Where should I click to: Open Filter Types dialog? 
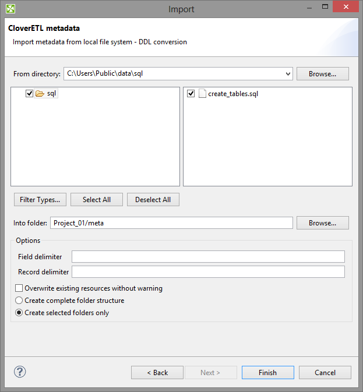40,200
